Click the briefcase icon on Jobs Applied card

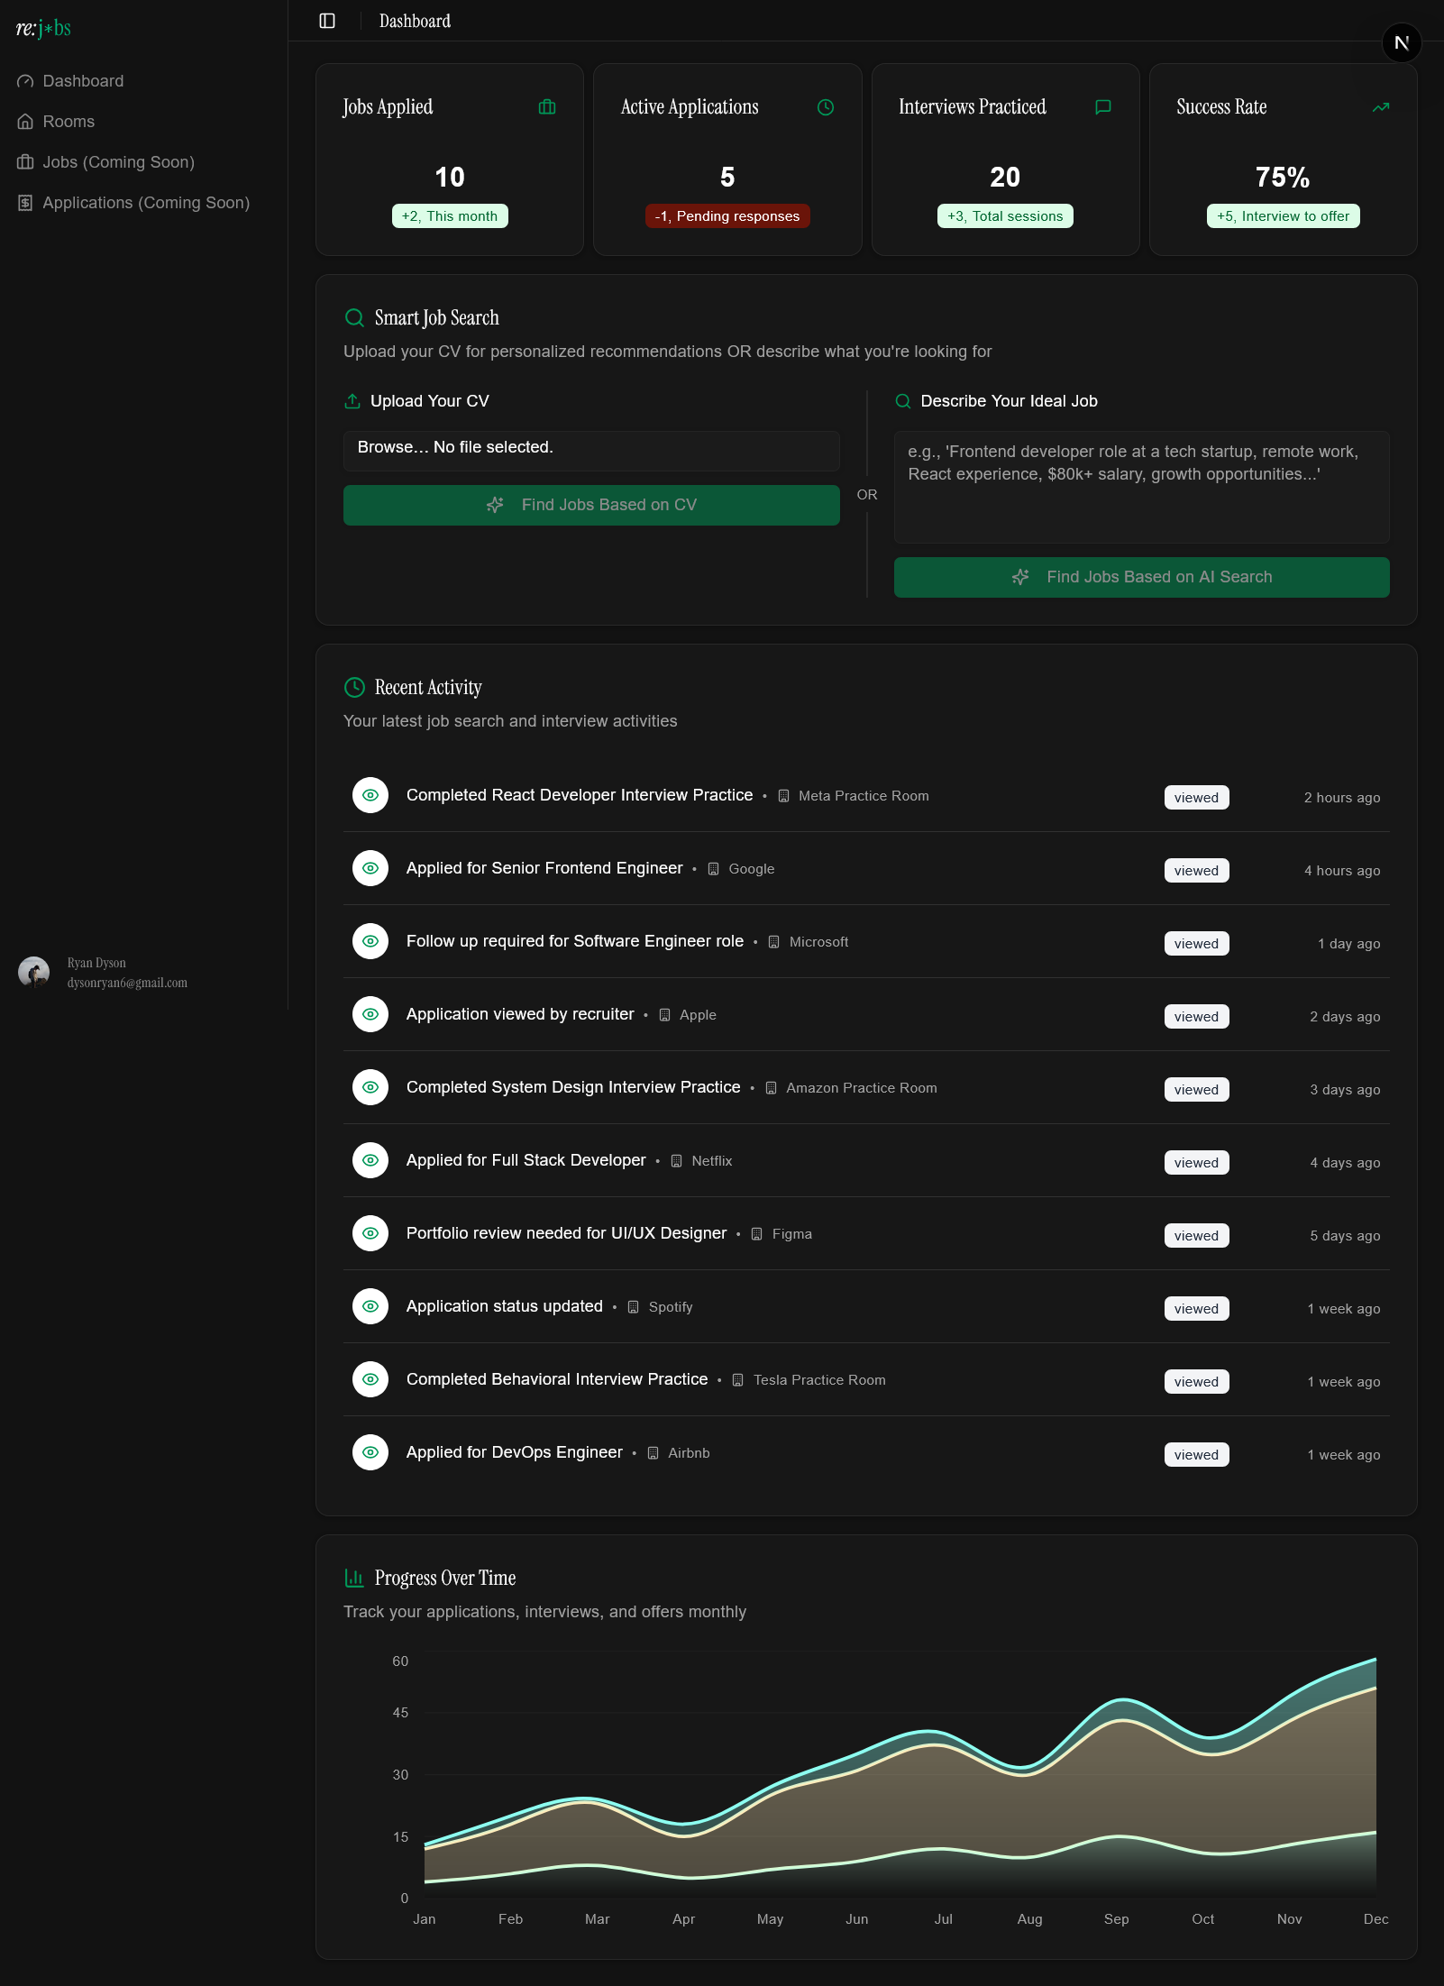(x=545, y=106)
